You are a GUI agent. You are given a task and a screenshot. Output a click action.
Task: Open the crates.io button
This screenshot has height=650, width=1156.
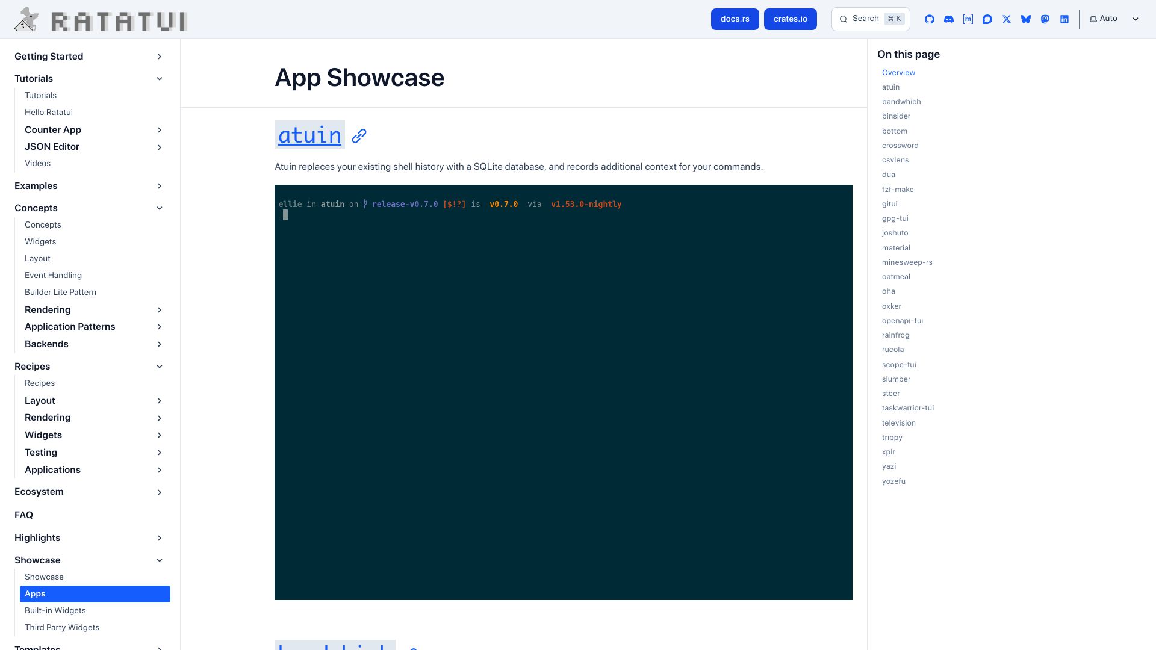tap(791, 19)
